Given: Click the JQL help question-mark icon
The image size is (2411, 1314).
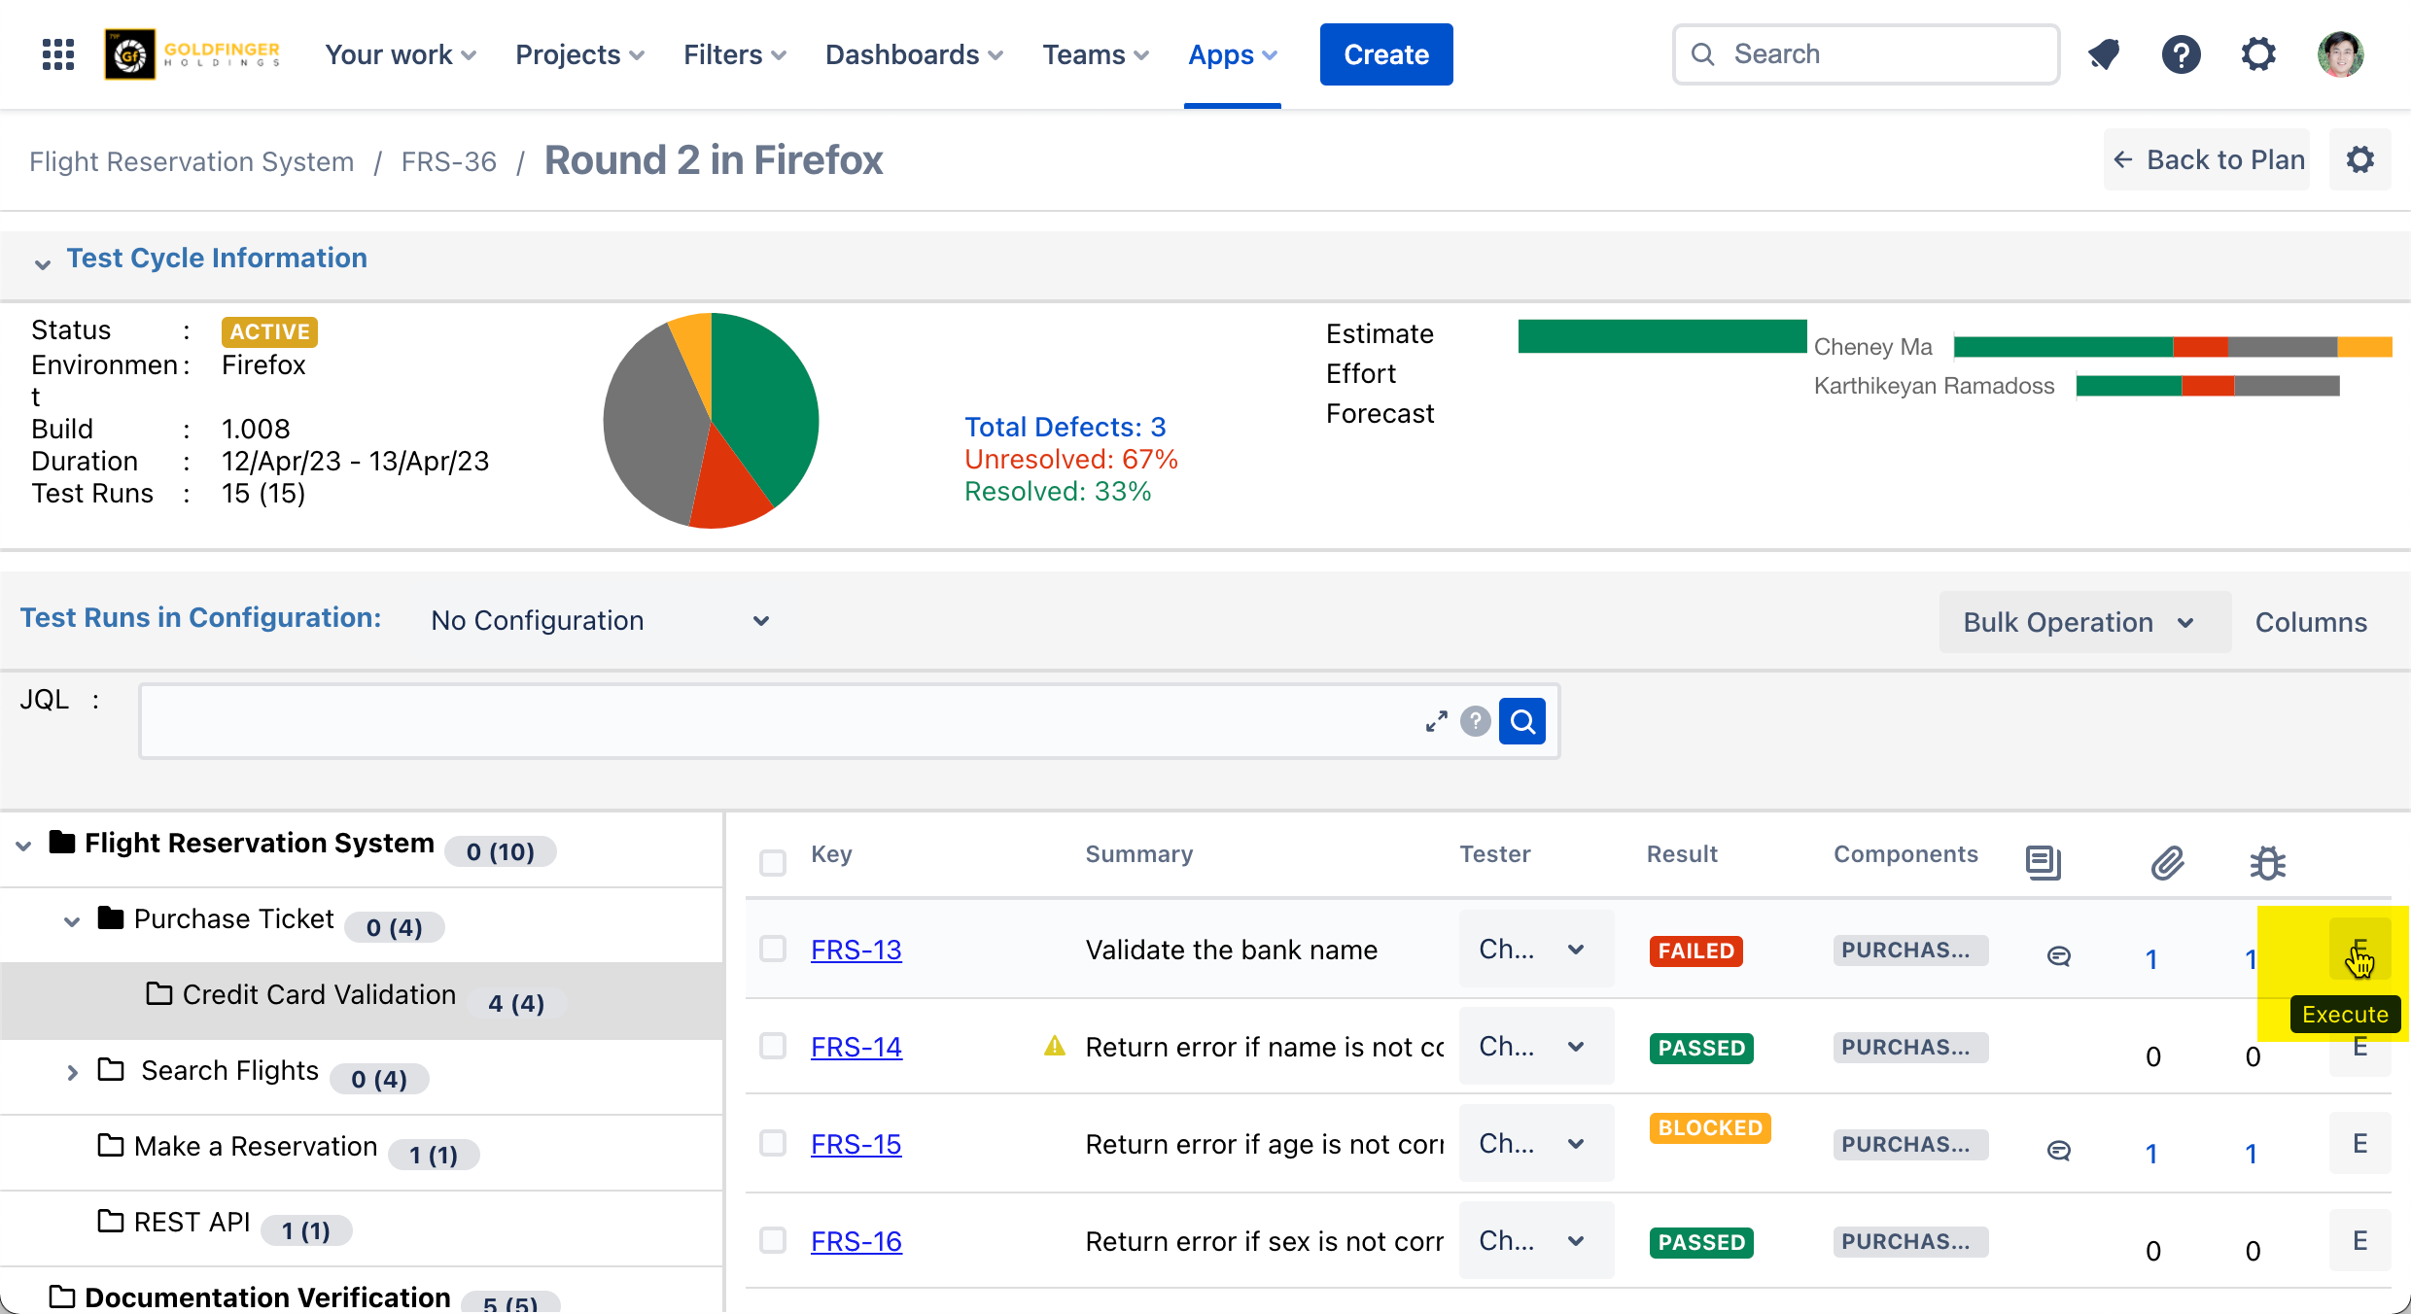Looking at the screenshot, I should pos(1475,721).
